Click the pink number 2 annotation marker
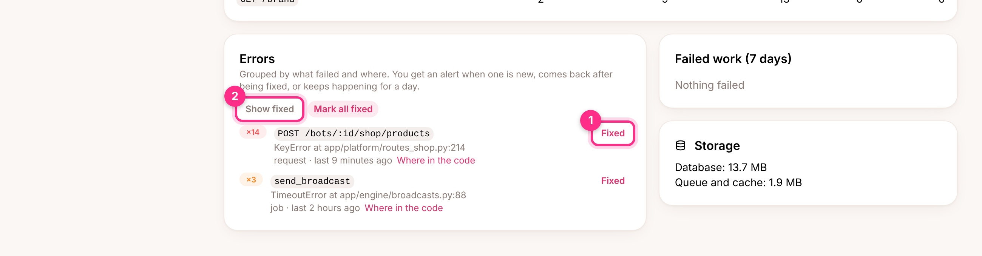Screen dimensions: 982x256 (235, 96)
